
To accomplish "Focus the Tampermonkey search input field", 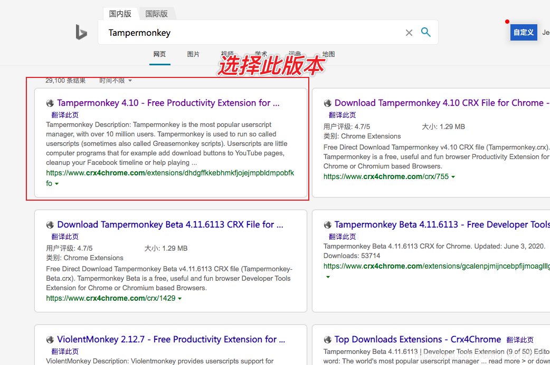I will click(x=252, y=33).
